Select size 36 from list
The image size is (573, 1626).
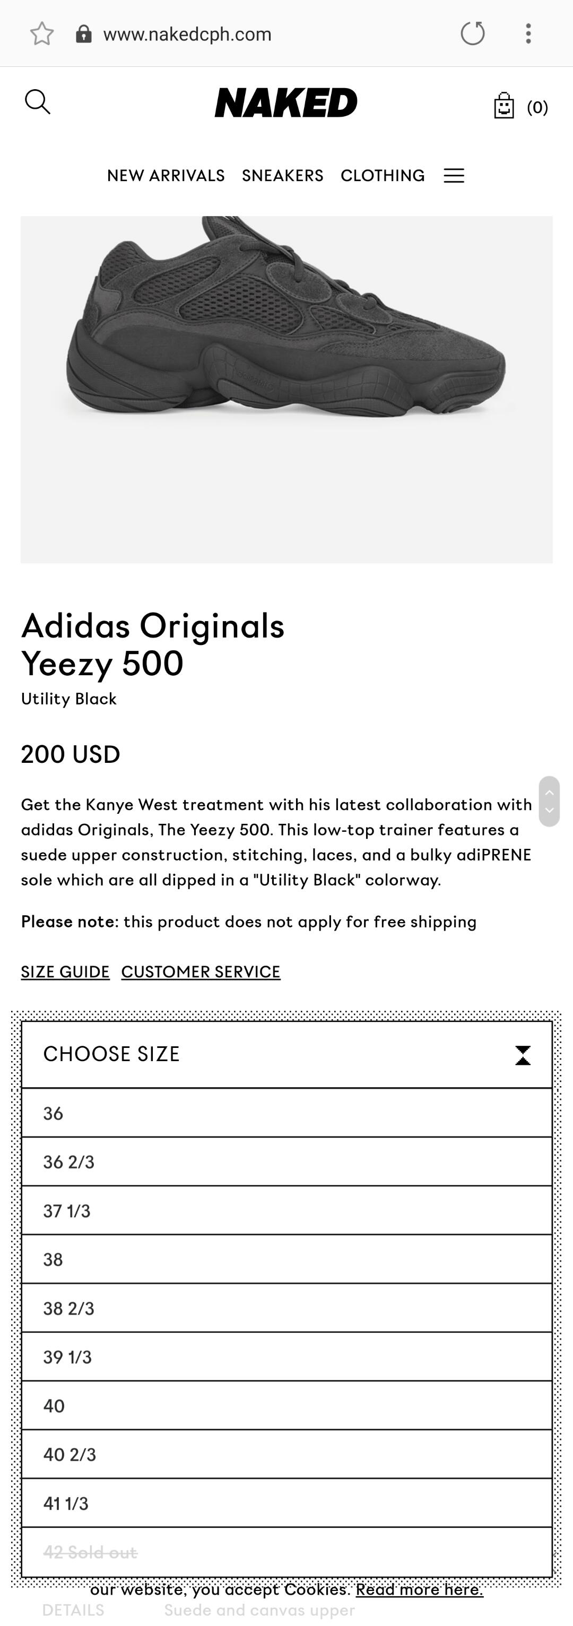point(287,1113)
